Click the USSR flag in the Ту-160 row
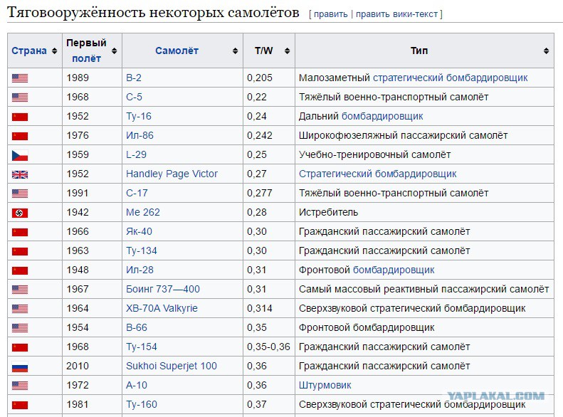 (x=20, y=405)
